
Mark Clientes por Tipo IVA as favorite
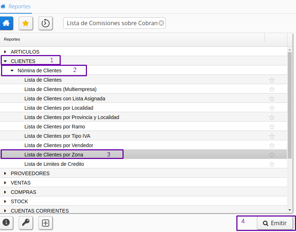[272, 136]
